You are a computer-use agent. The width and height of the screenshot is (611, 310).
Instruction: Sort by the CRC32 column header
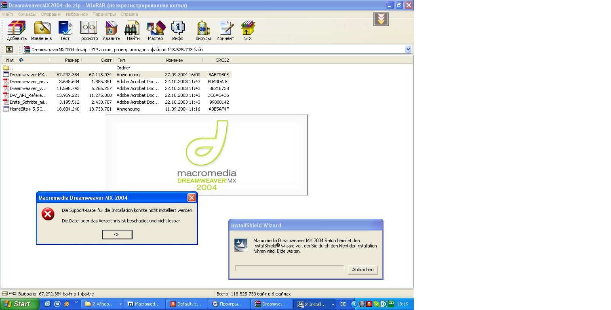click(x=217, y=60)
